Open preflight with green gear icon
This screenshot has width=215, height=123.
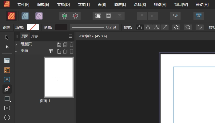tap(65, 16)
